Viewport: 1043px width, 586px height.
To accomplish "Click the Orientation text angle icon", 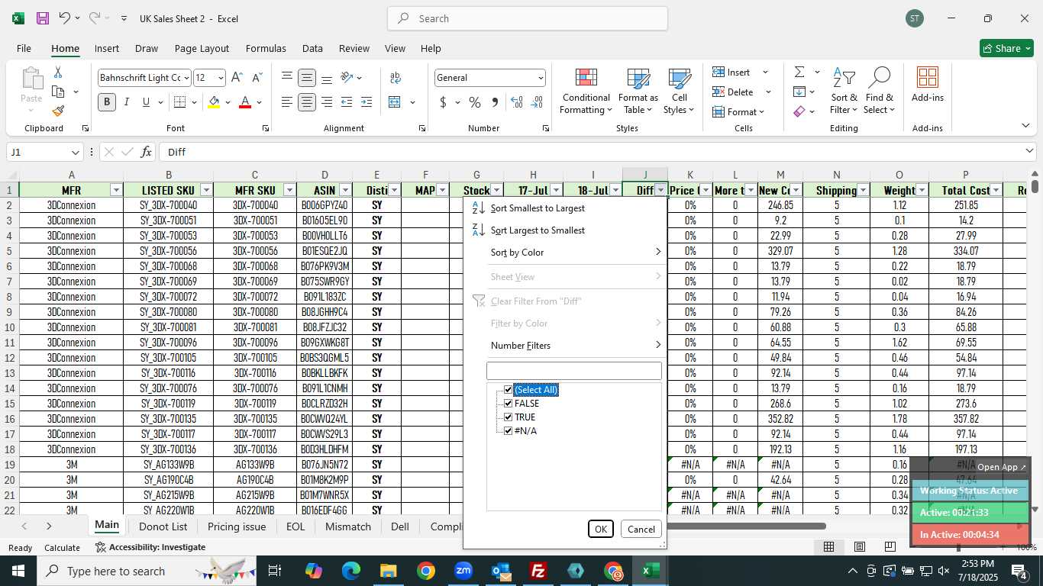I will click(347, 78).
